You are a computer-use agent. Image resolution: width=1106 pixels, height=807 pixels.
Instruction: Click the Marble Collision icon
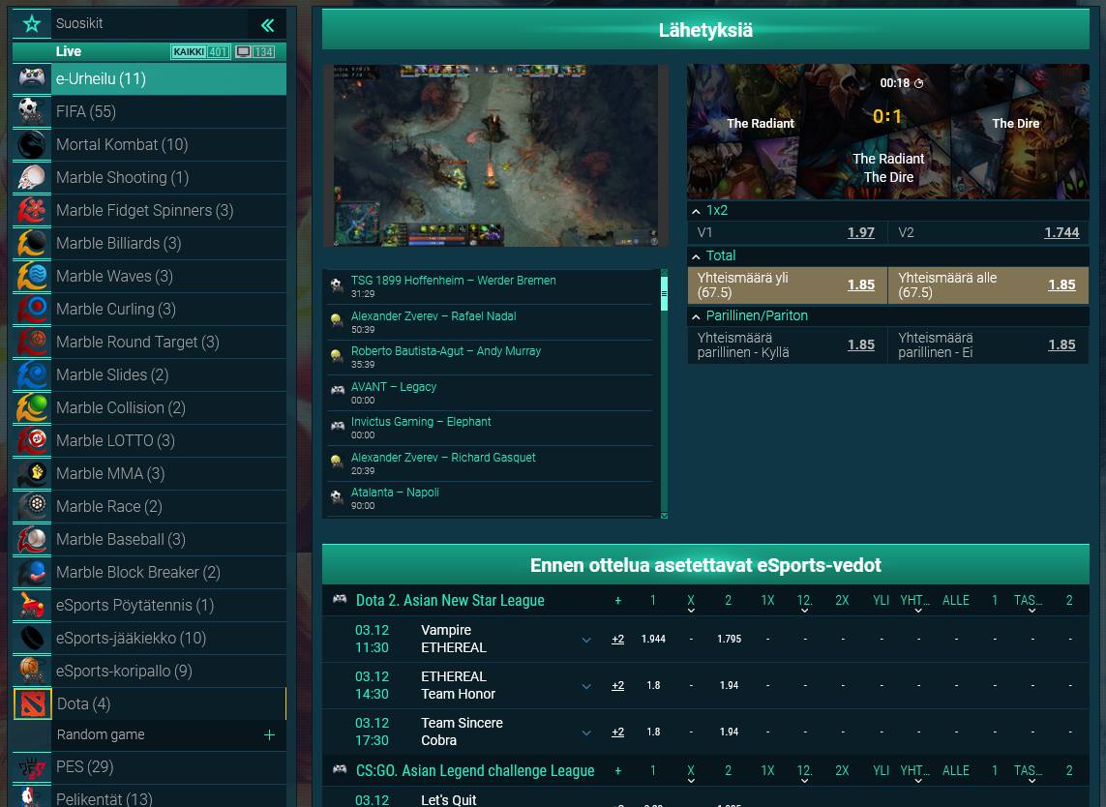[32, 407]
